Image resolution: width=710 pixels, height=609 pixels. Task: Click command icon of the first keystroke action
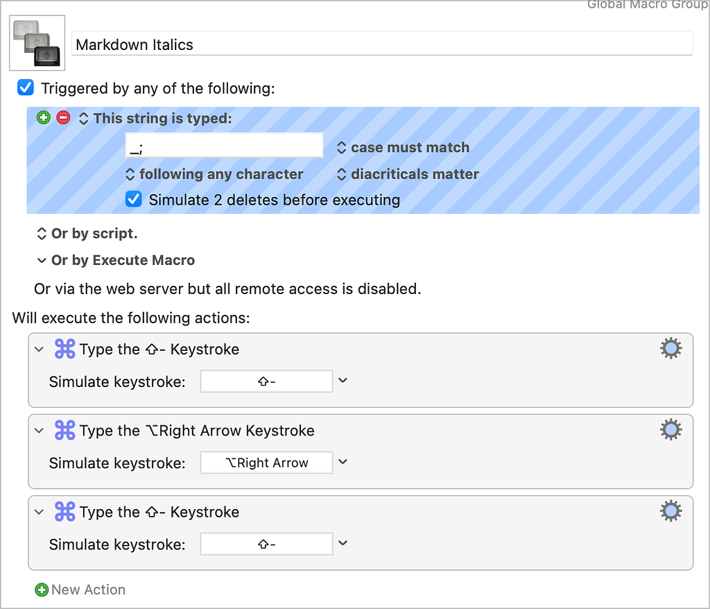pyautogui.click(x=64, y=350)
